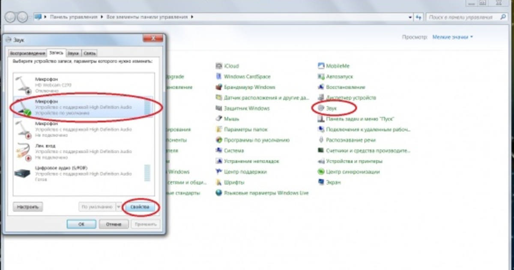Click the computer icon in address bar
The height and width of the screenshot is (270, 514).
[38, 17]
